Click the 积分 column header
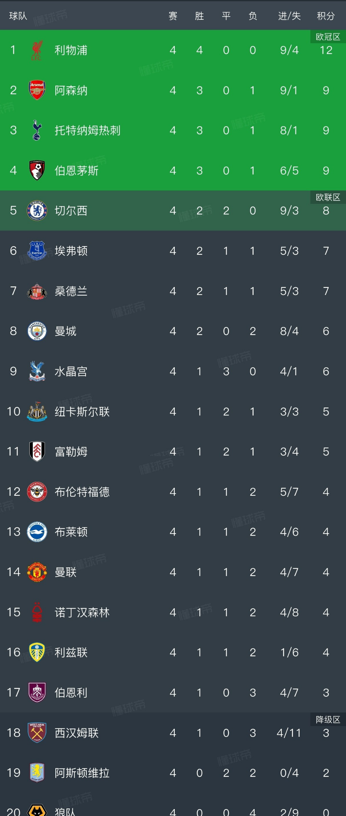Viewport: 346px width, 816px height. (x=326, y=16)
